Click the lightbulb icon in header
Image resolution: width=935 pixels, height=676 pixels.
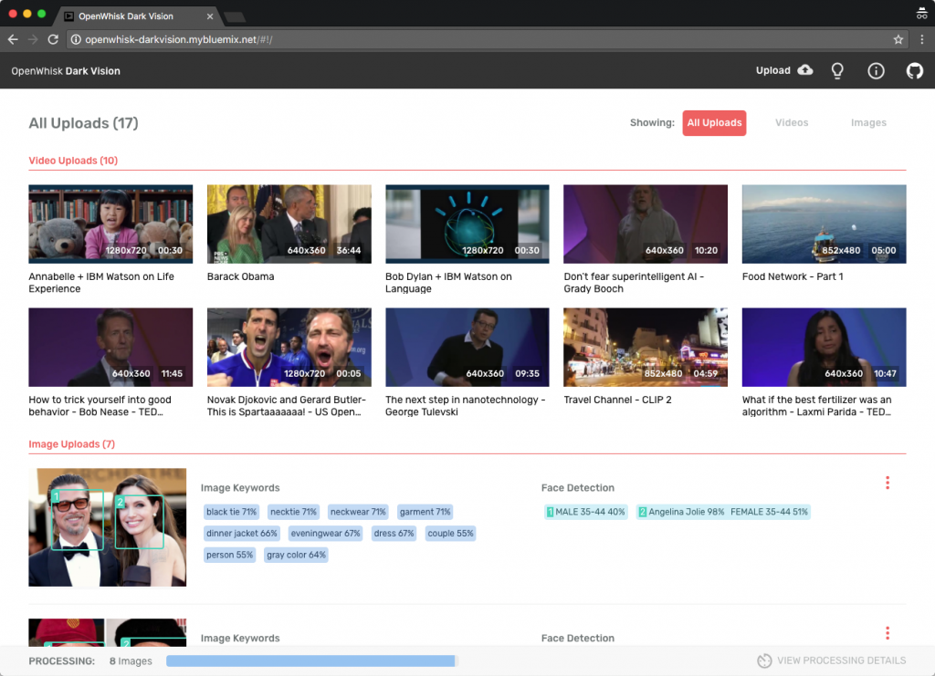pos(837,71)
